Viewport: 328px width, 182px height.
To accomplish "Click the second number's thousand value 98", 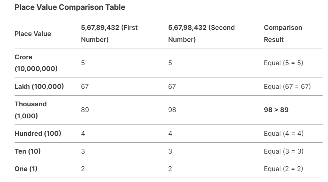I will click(172, 110).
